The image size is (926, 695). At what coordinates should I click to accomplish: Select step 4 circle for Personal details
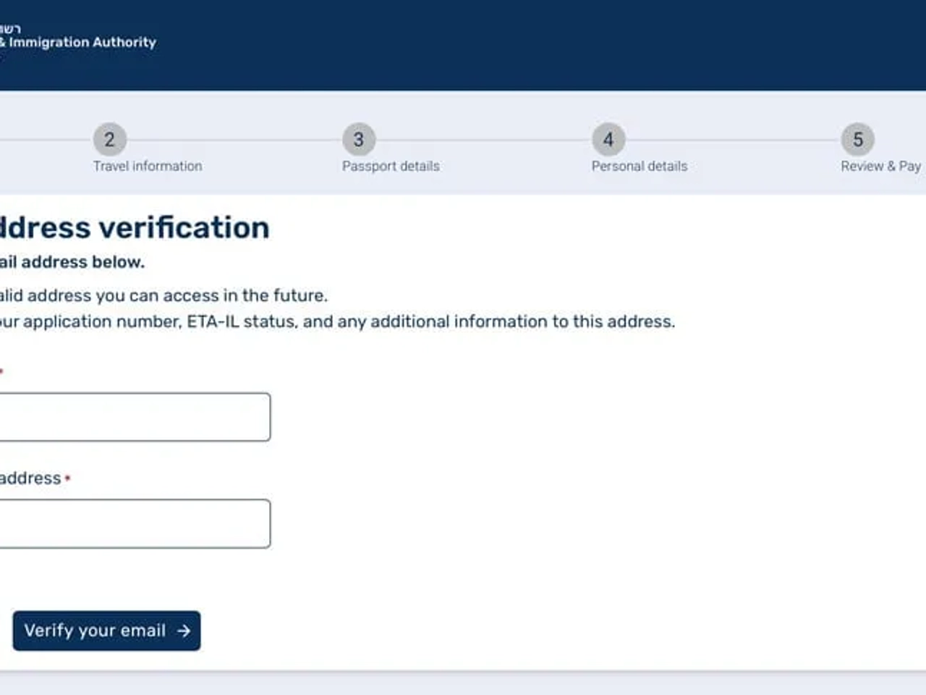608,139
